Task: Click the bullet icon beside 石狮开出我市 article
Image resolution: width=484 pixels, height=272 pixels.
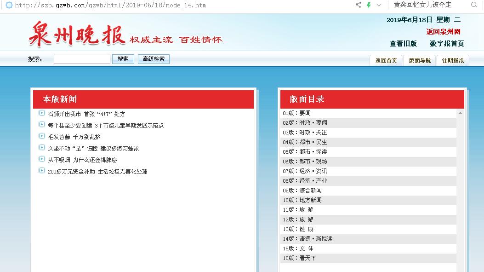Action: click(x=42, y=113)
